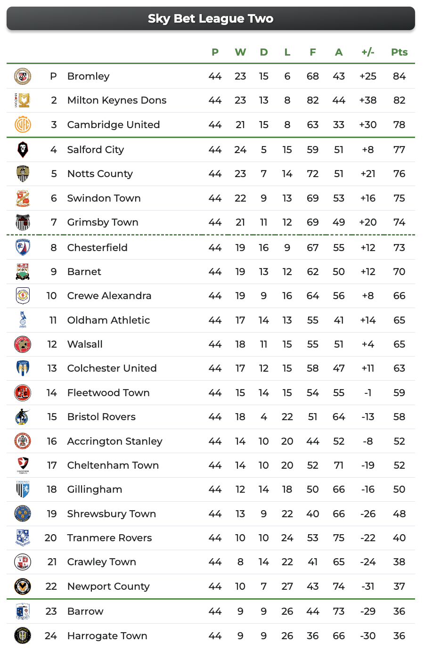Click the Cambridge United club badge
This screenshot has height=651, width=424.
point(23,125)
